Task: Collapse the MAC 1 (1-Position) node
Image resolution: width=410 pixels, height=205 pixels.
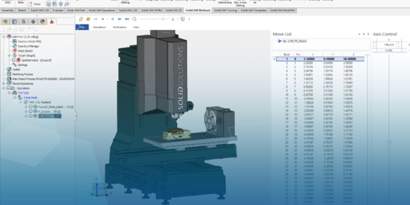Action: pyautogui.click(x=21, y=102)
